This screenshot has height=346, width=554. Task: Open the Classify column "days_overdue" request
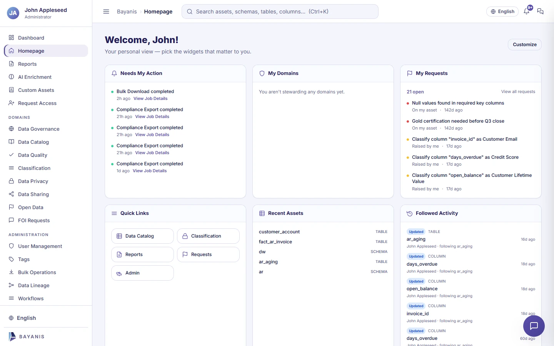[x=465, y=157]
